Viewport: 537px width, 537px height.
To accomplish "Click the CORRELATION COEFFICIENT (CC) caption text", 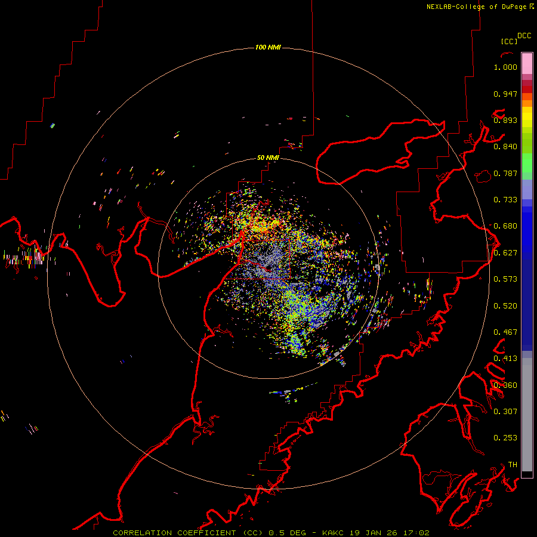I will click(188, 533).
